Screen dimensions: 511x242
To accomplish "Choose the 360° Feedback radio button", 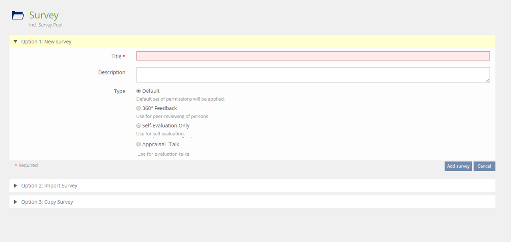I will click(x=139, y=108).
